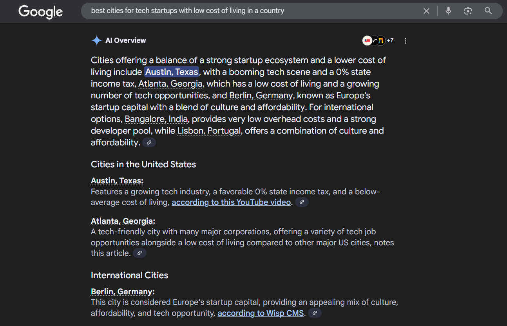Click highlighted "Austin, Texas" in the summary

[x=172, y=72]
